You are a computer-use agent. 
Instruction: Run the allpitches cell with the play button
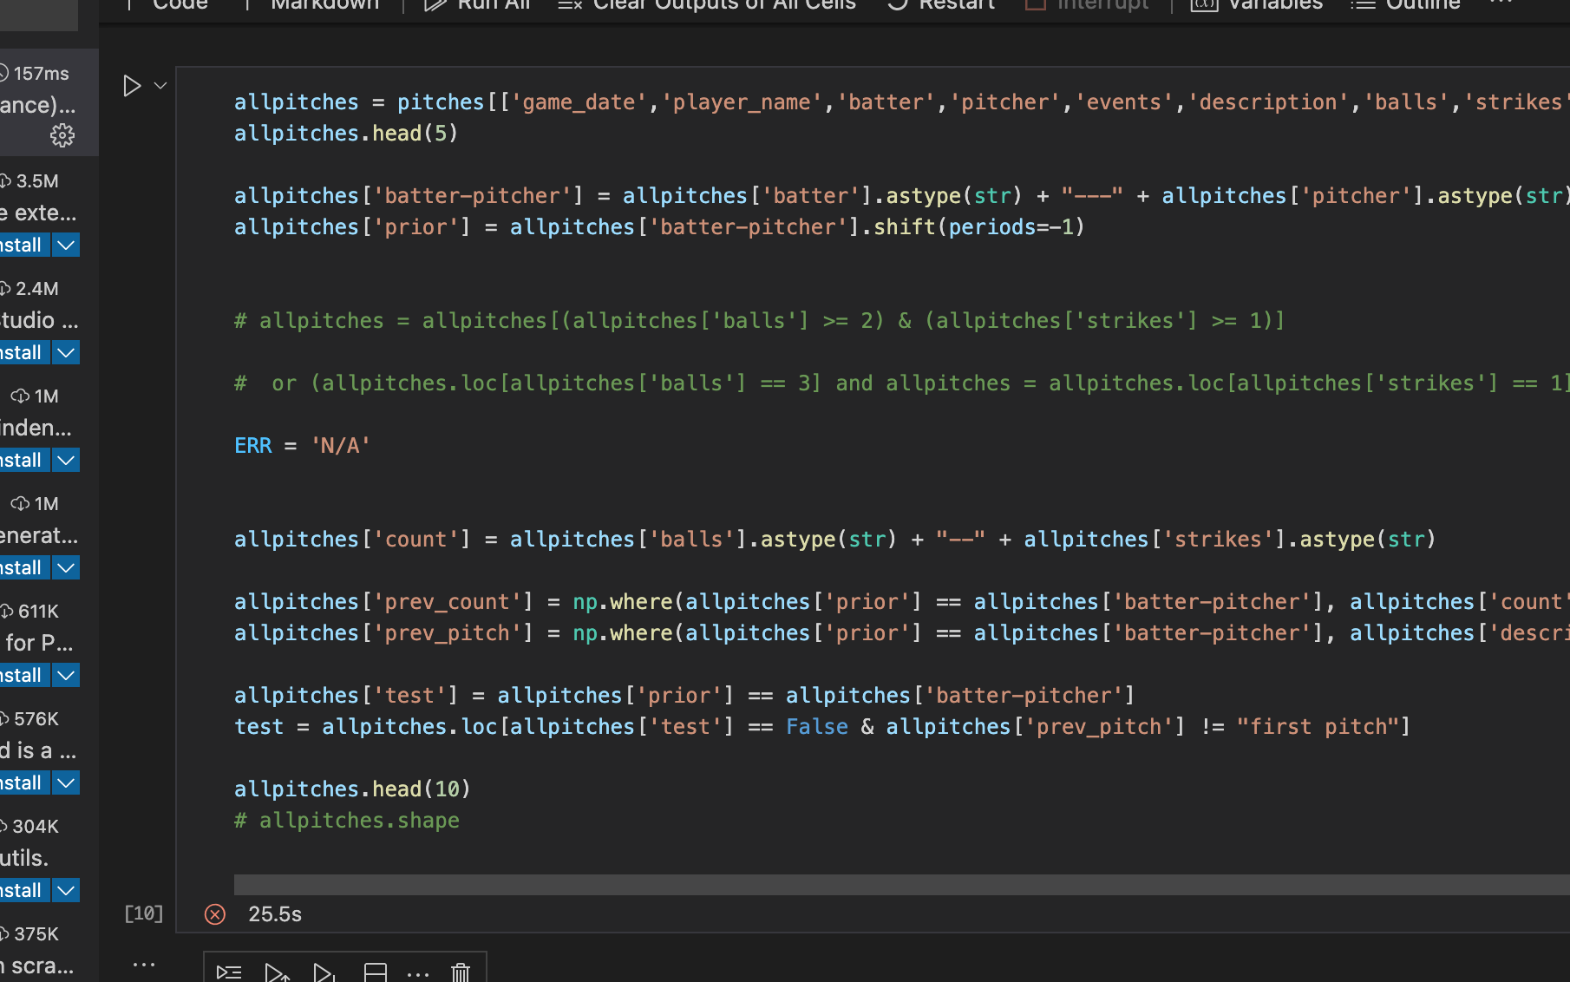pyautogui.click(x=132, y=85)
